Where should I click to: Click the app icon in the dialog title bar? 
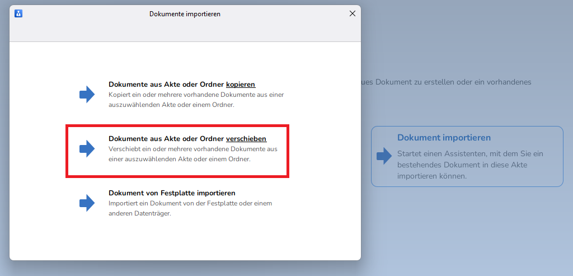[x=18, y=14]
